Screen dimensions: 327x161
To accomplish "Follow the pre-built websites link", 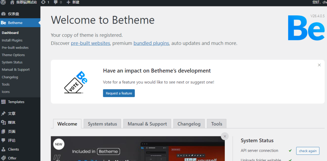I will pos(90,43).
